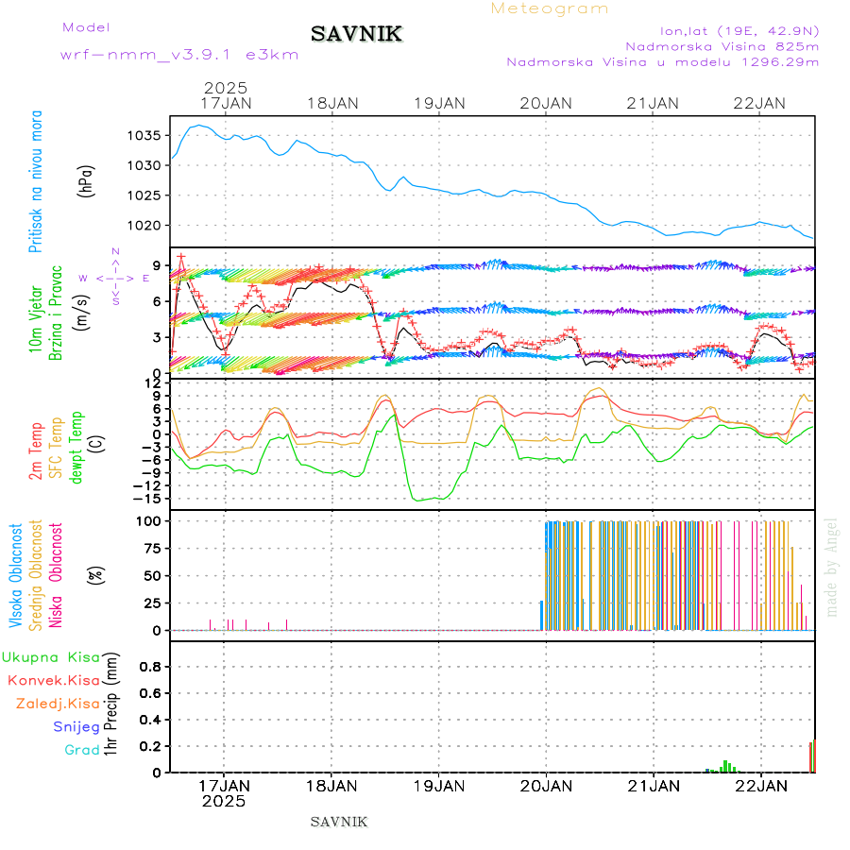Click the red 2m Temp legend label

(x=36, y=451)
